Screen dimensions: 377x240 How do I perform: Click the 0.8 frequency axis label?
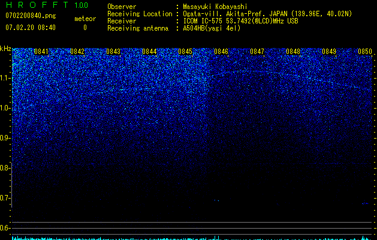(x=5, y=168)
